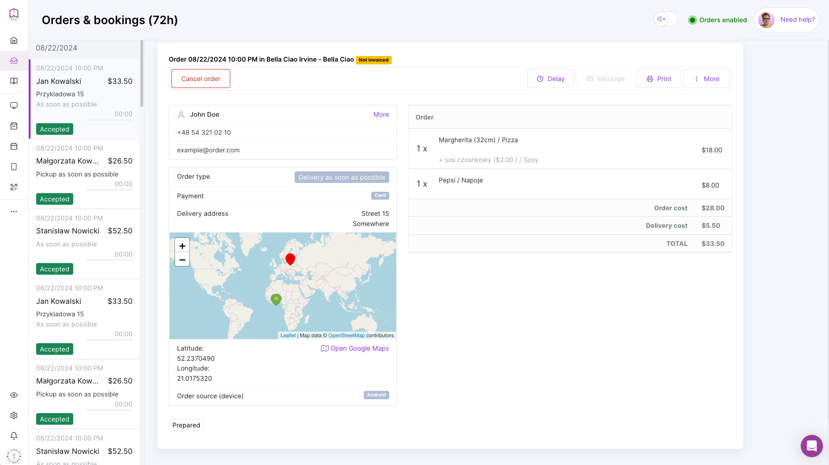The height and width of the screenshot is (465, 829).
Task: Expand the More actions dropdown
Action: pos(706,79)
